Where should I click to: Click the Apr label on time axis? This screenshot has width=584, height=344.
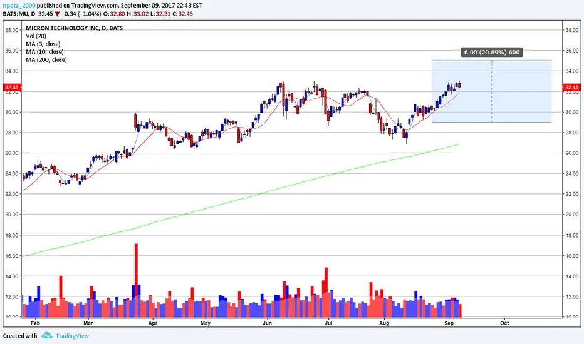[x=153, y=323]
